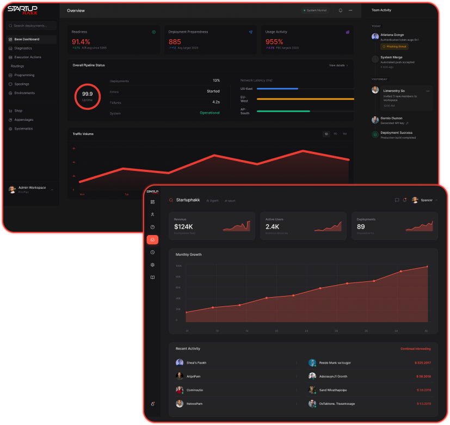Go to Environments in the sidebar
Viewport: 450px width, 425px height.
[24, 93]
